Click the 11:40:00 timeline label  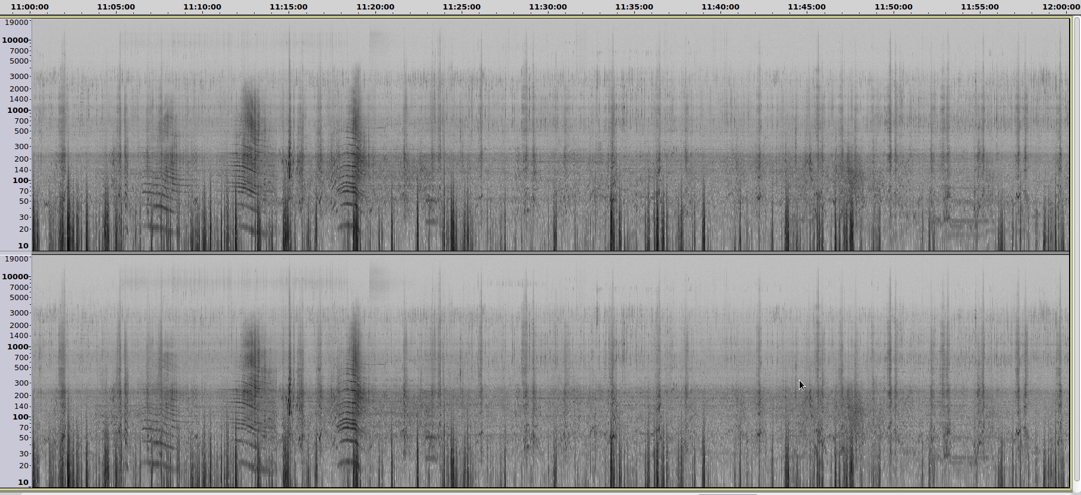(720, 7)
